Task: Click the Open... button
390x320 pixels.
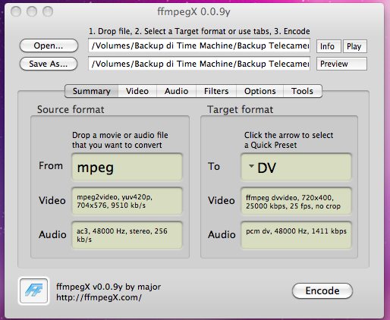Action: (49, 45)
